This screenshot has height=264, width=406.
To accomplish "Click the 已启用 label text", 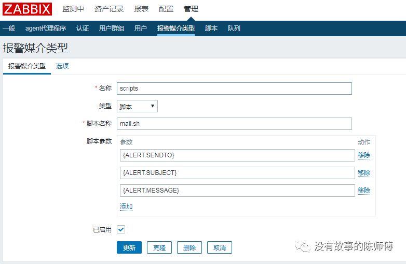I will [102, 229].
